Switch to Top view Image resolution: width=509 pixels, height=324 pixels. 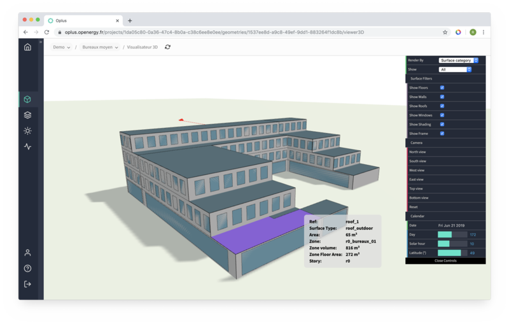(x=446, y=188)
